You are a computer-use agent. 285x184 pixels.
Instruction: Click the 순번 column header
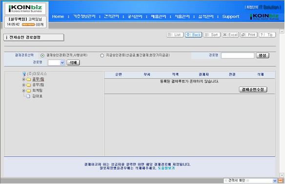[119, 74]
